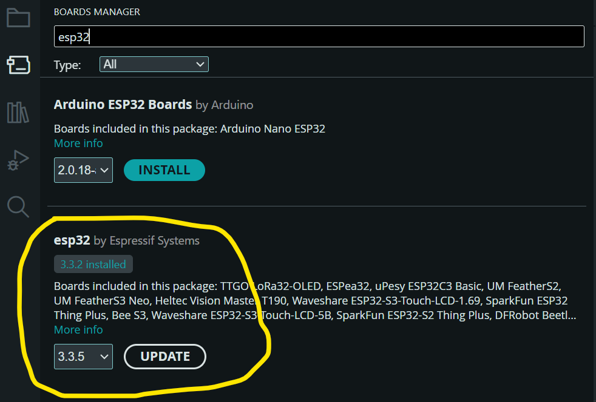The width and height of the screenshot is (596, 402).
Task: Select the esp32 package title
Action: [72, 240]
